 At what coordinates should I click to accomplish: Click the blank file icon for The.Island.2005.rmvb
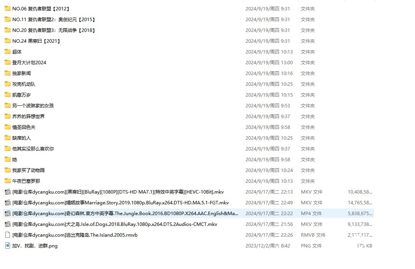pyautogui.click(x=8, y=235)
